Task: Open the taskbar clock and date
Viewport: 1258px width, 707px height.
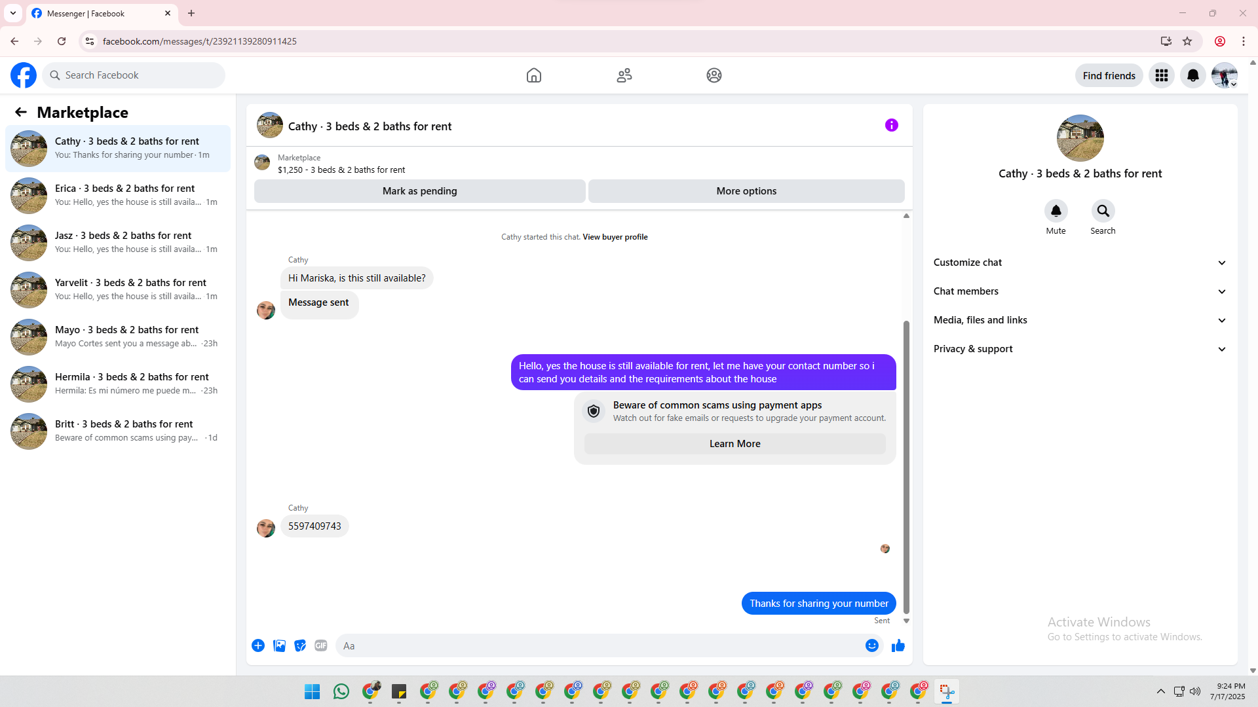Action: (1228, 691)
